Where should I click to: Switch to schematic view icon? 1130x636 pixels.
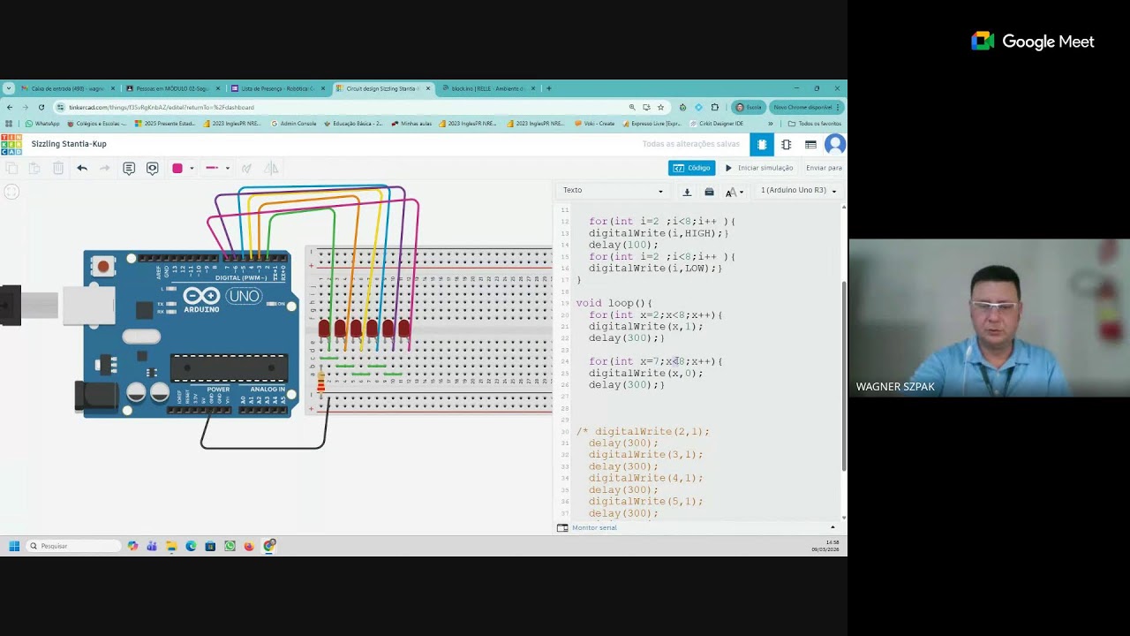[x=786, y=145]
